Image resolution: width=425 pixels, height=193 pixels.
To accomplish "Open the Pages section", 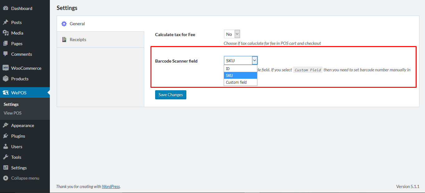I will click(x=17, y=43).
